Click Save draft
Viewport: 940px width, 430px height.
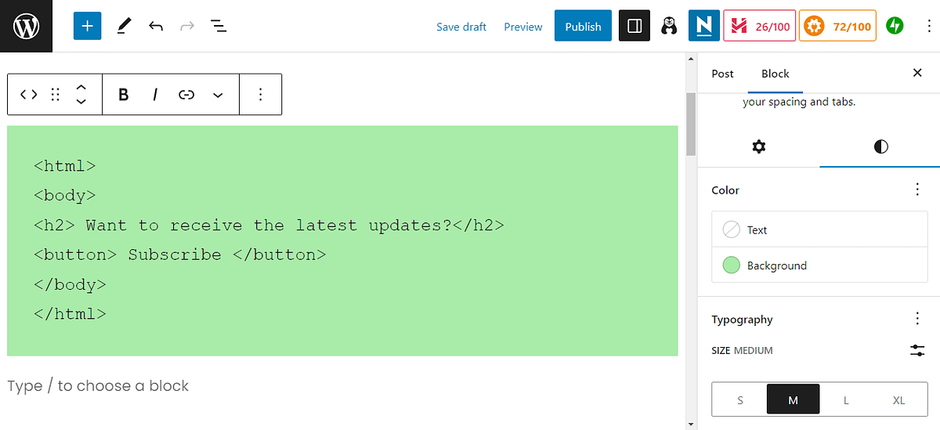click(x=461, y=27)
